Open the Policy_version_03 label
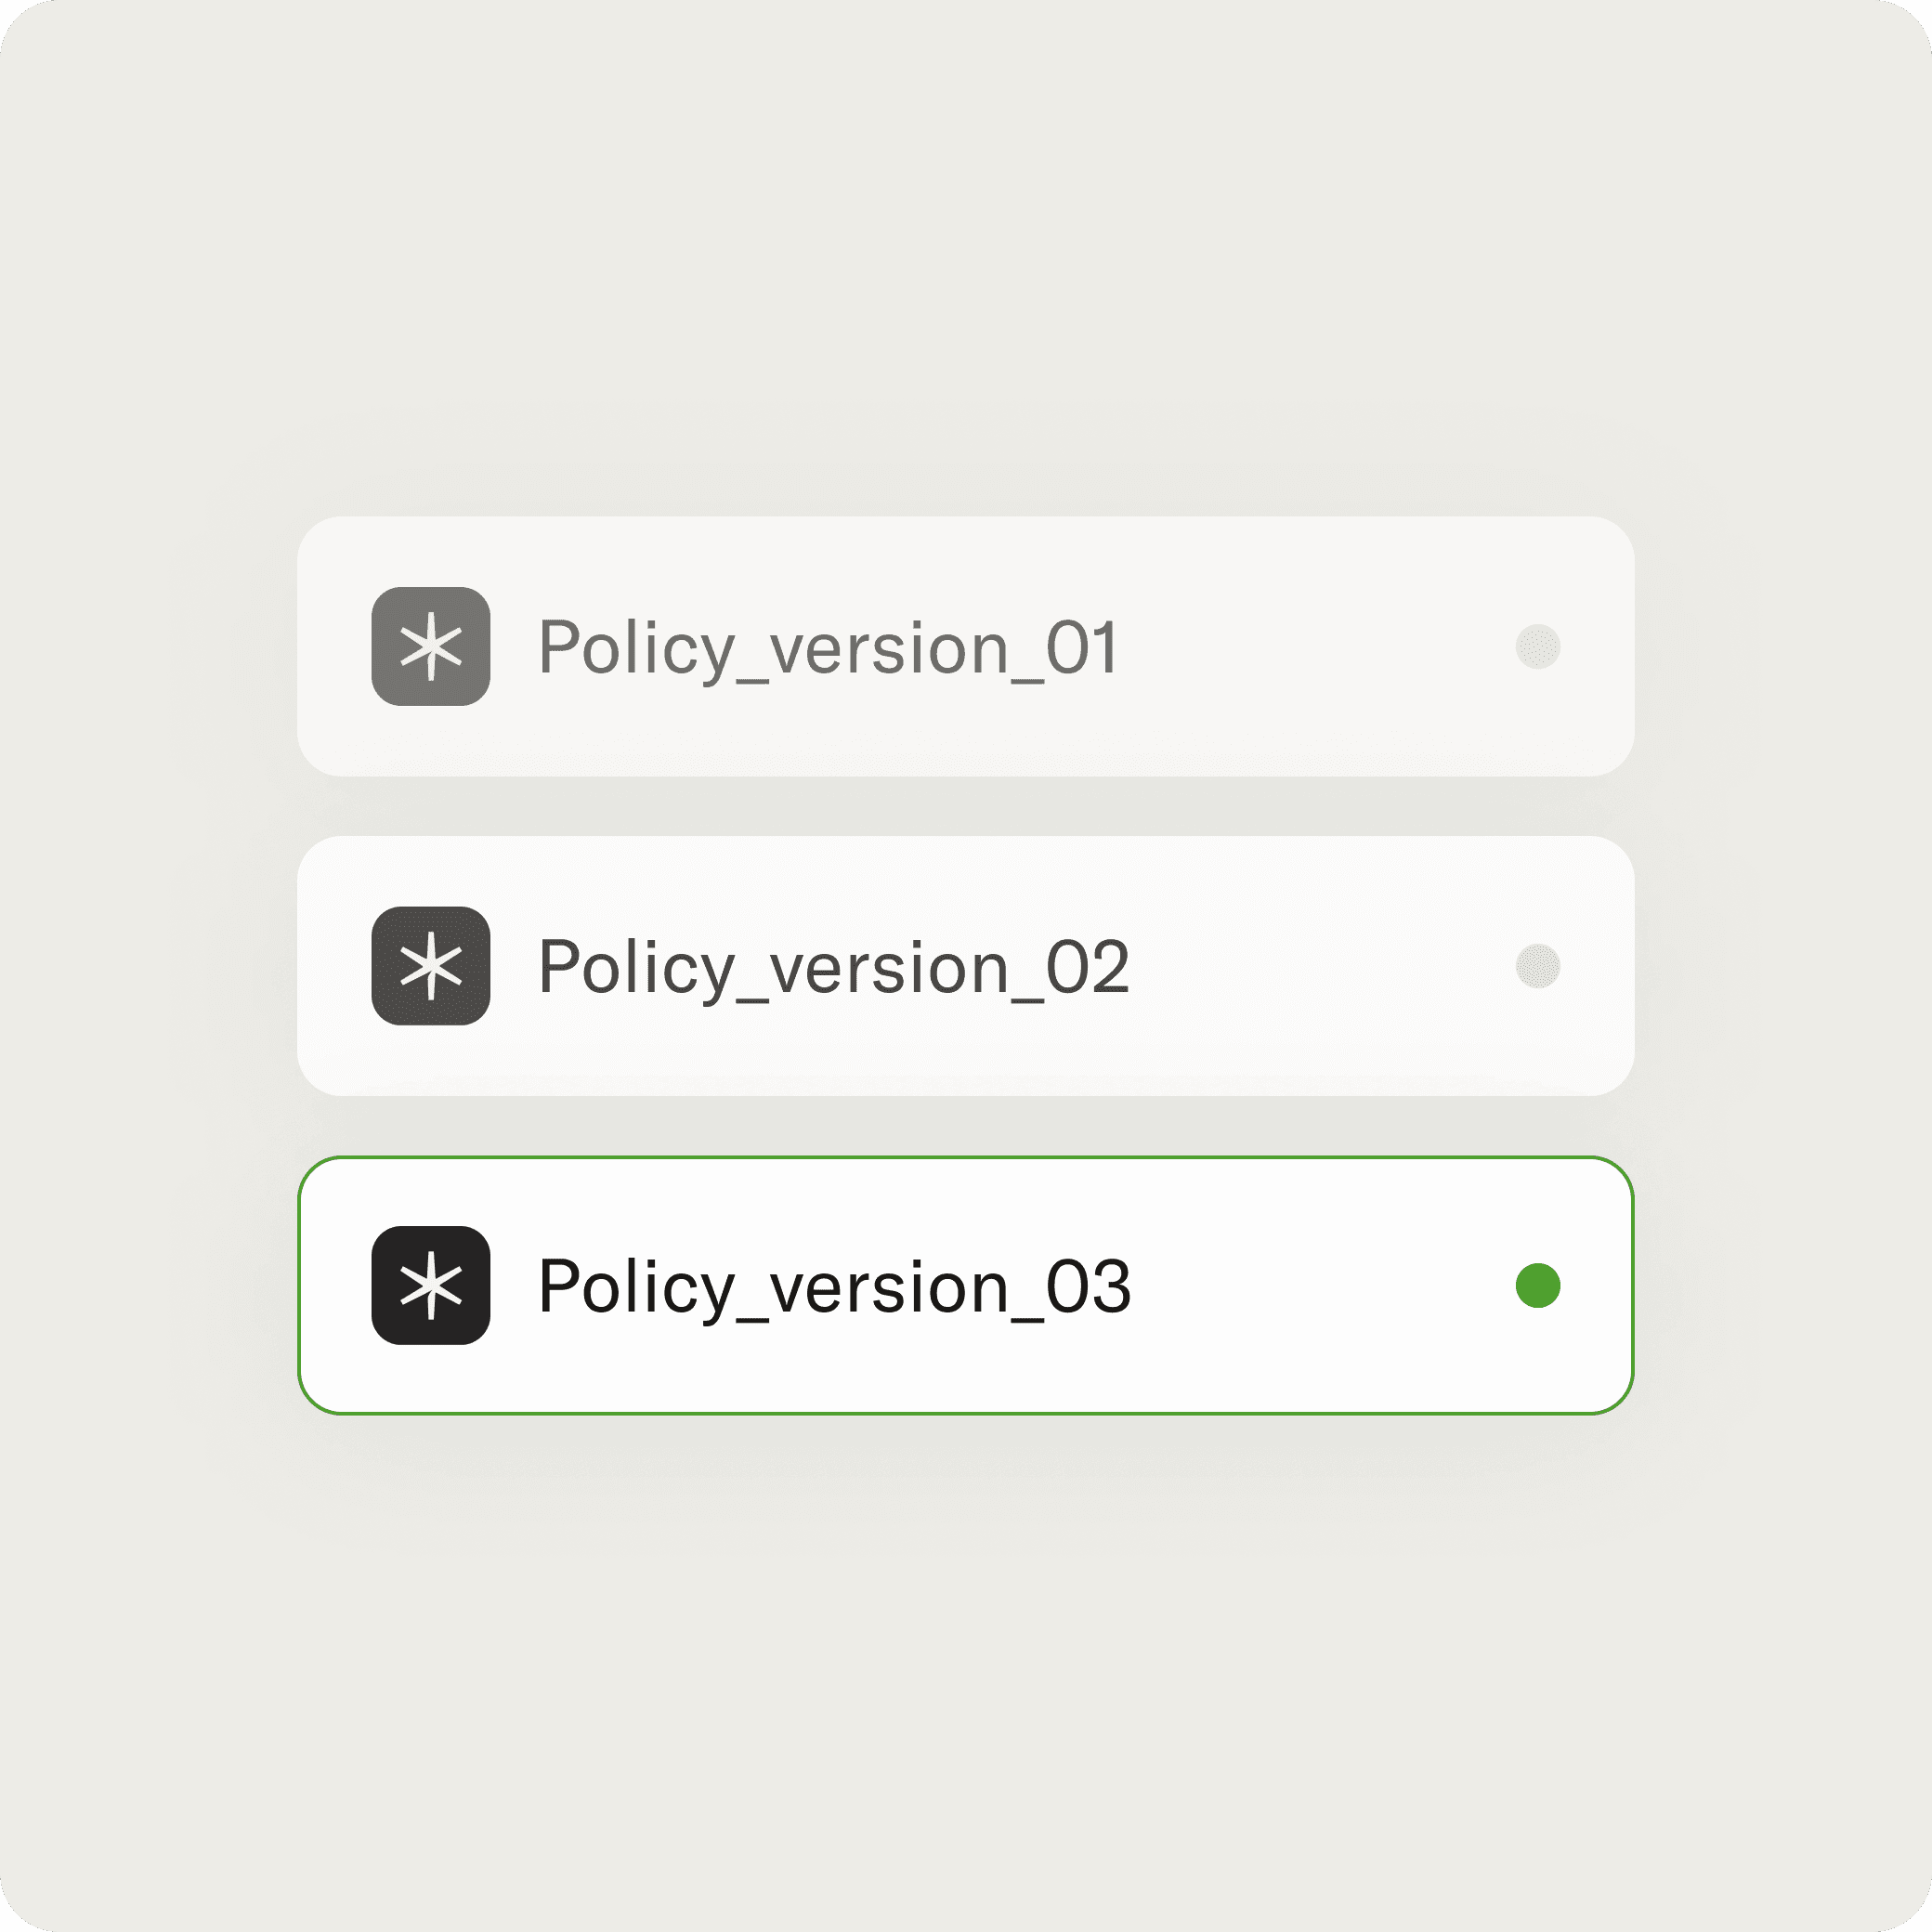This screenshot has width=1932, height=1932. [834, 1288]
